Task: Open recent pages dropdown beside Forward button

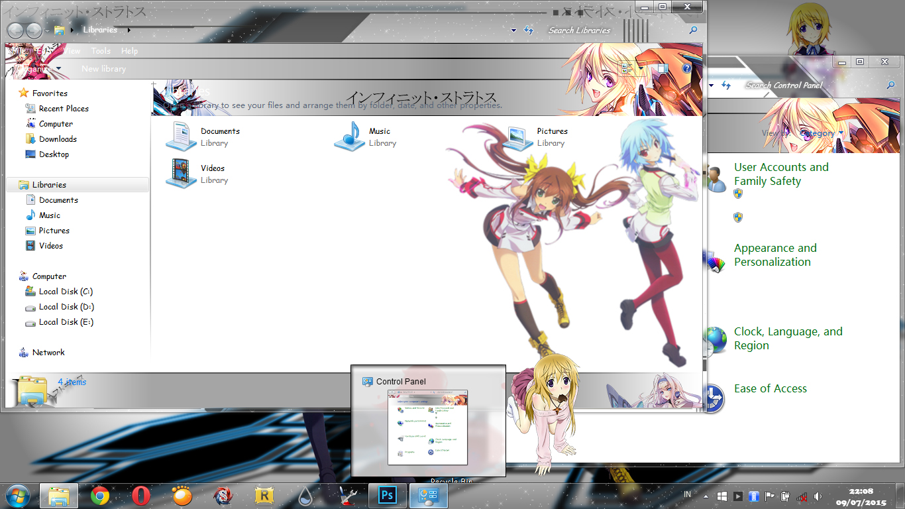Action: pos(47,31)
